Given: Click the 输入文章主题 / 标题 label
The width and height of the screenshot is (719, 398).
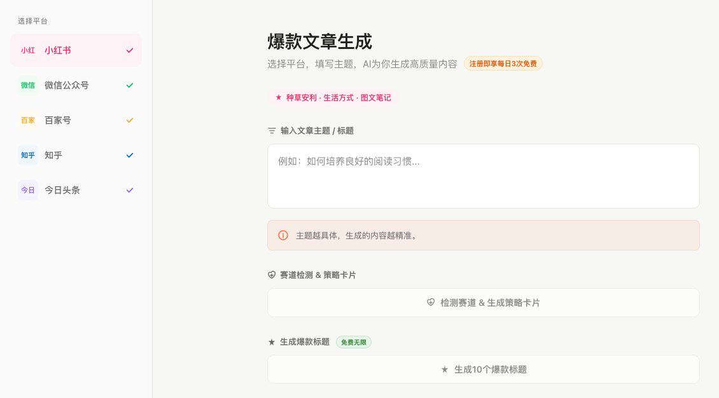Looking at the screenshot, I should [x=317, y=131].
